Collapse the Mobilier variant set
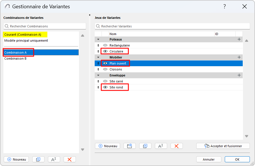Viewport: 255px width, 166px height. [x=98, y=57]
